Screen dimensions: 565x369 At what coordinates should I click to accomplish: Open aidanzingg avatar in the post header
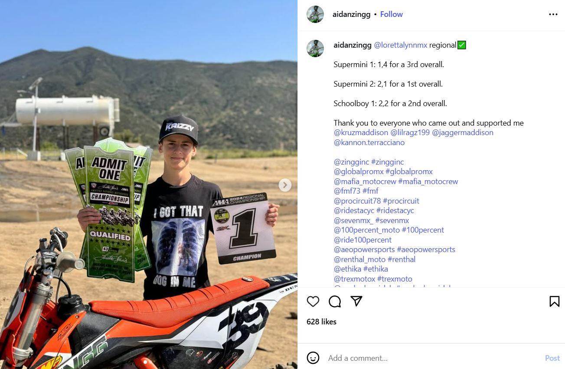coord(315,14)
